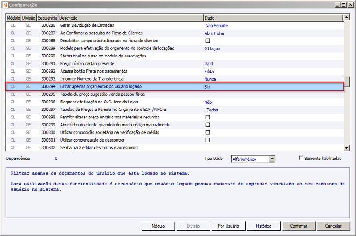Click the Não value for row 300296

pos(208,102)
